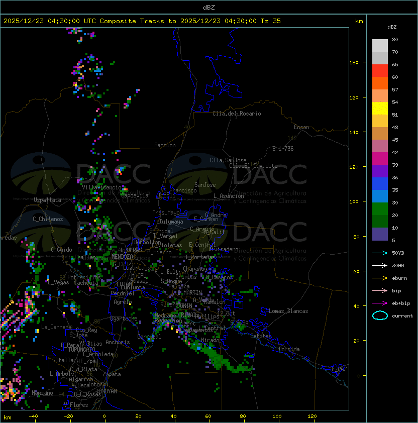
Task: Pick the red 60–65 dBZ swatch
Action: pos(380,71)
